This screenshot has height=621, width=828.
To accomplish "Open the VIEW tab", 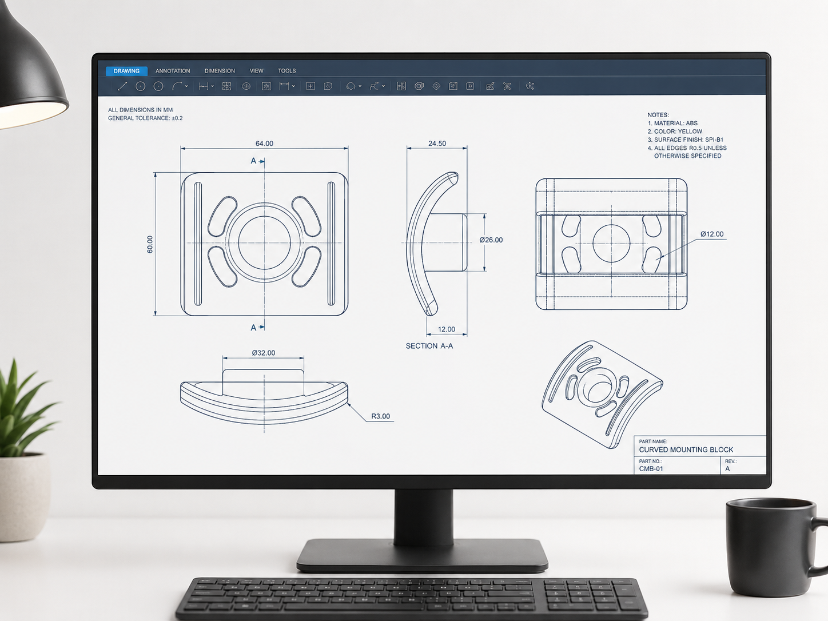I will pos(256,71).
